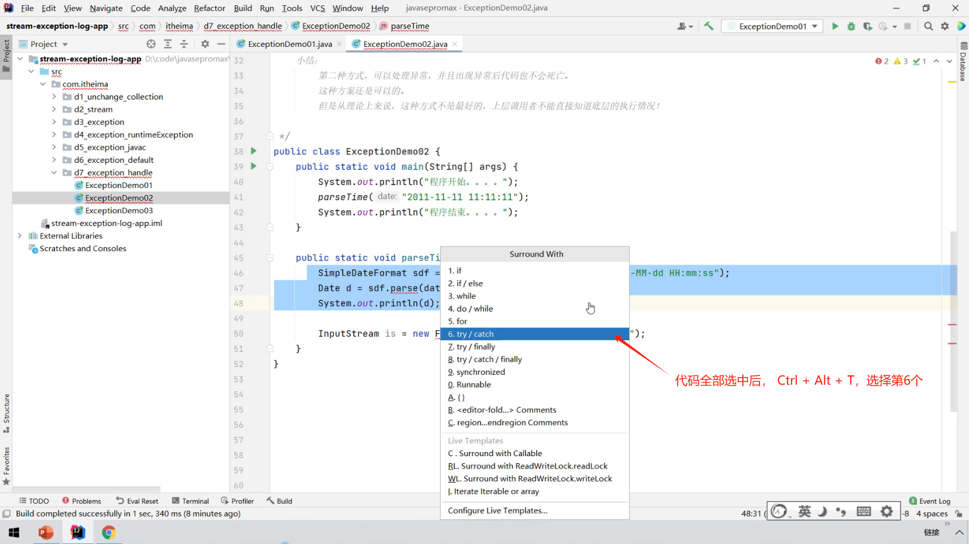Start debugging with the green bug icon
This screenshot has height=544, width=969.
851,26
